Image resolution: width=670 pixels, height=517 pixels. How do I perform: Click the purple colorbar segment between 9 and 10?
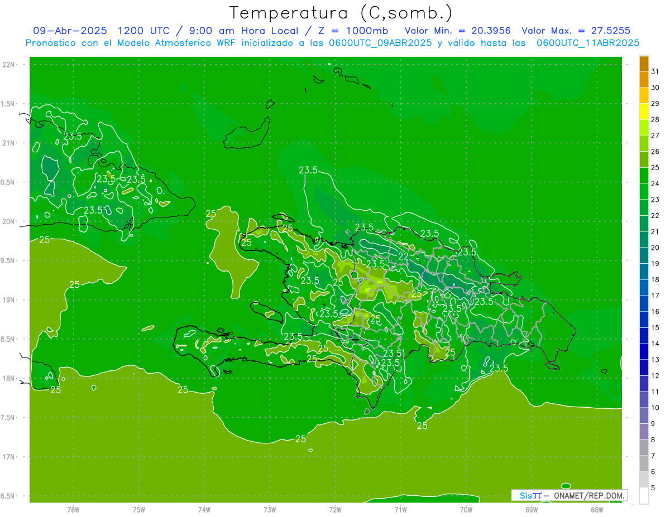tap(644, 415)
